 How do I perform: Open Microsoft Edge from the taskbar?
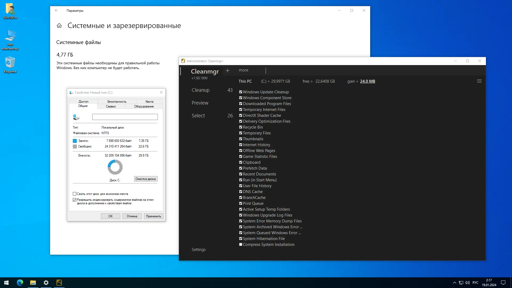click(x=20, y=283)
